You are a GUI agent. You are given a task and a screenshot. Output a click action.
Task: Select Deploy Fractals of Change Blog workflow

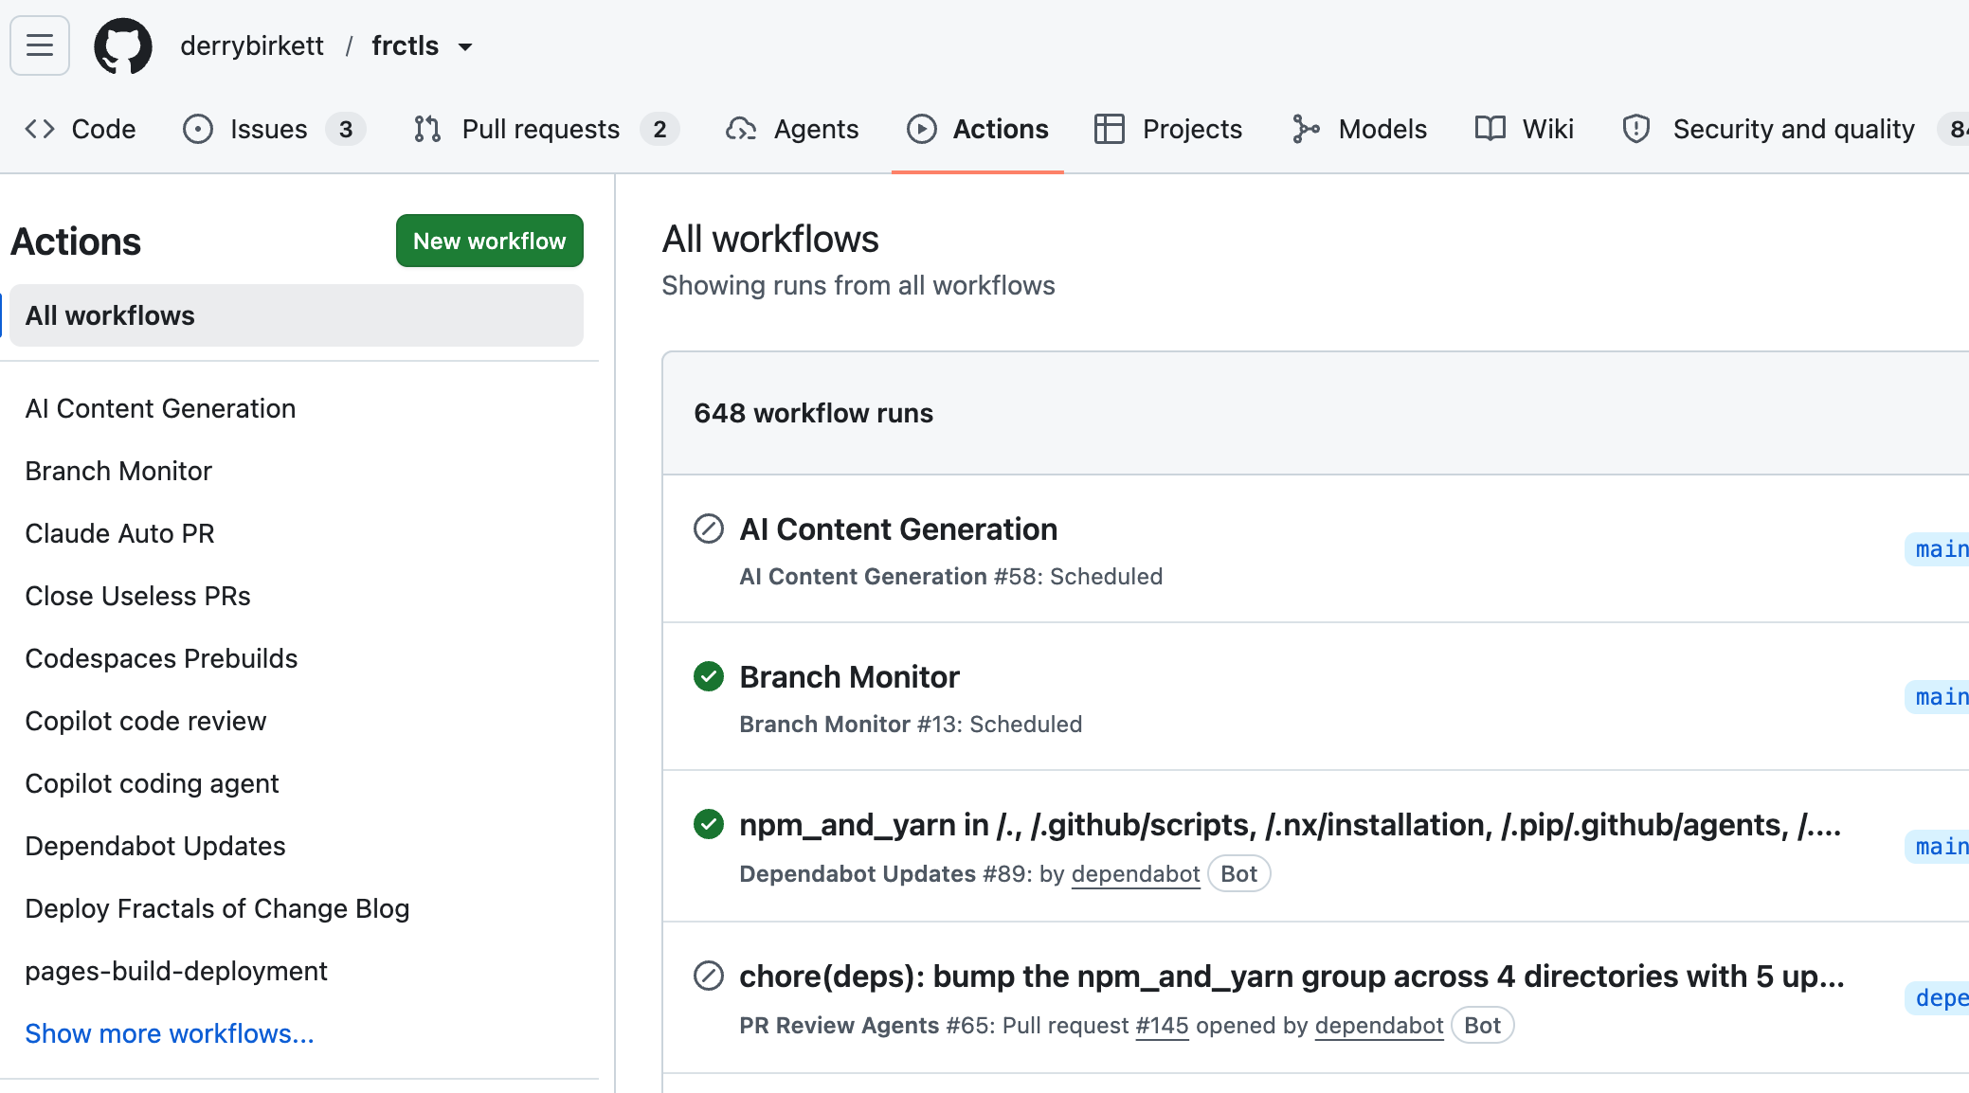pyautogui.click(x=217, y=908)
